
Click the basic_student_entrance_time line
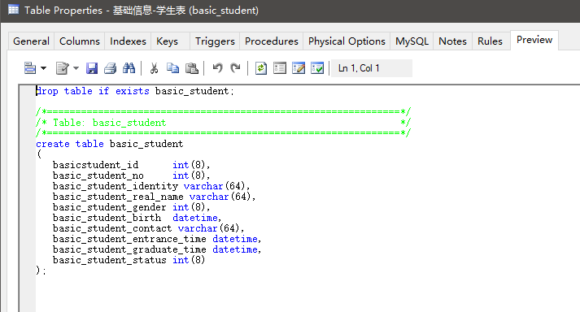[x=157, y=239]
